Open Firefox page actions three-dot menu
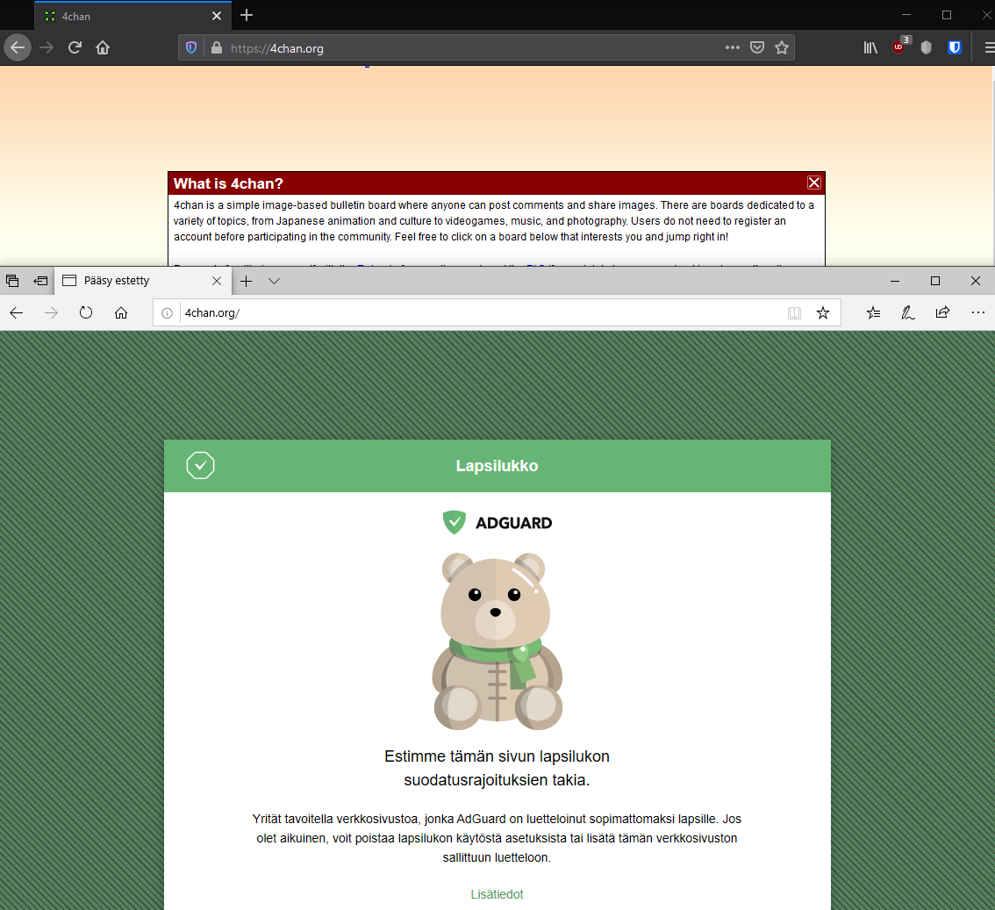The height and width of the screenshot is (910, 995). 733,47
